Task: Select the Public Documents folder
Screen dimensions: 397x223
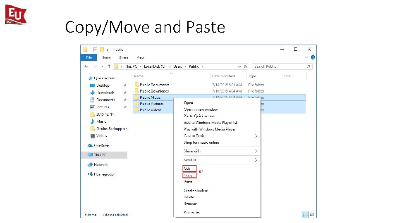Action: tap(154, 85)
